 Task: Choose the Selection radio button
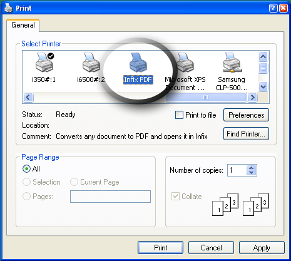tap(26, 182)
